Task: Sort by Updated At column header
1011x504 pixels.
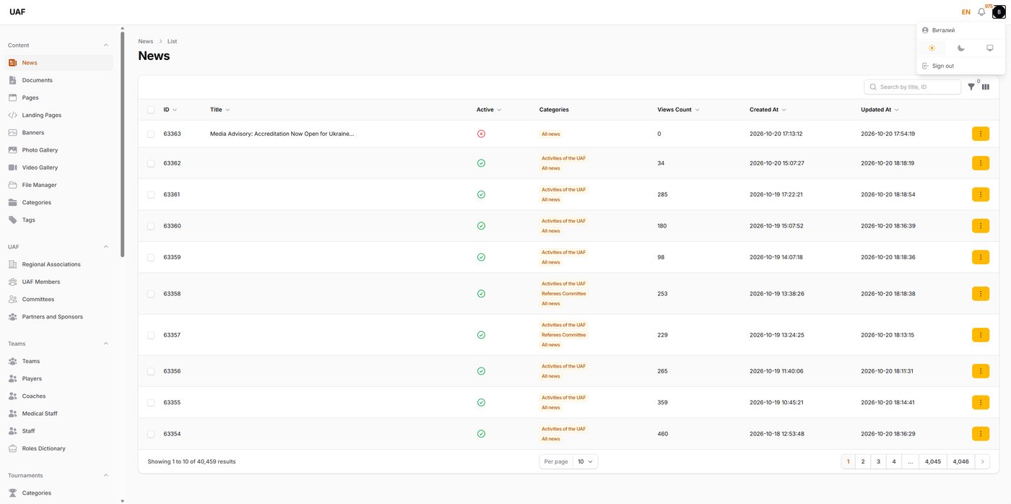Action: [880, 110]
